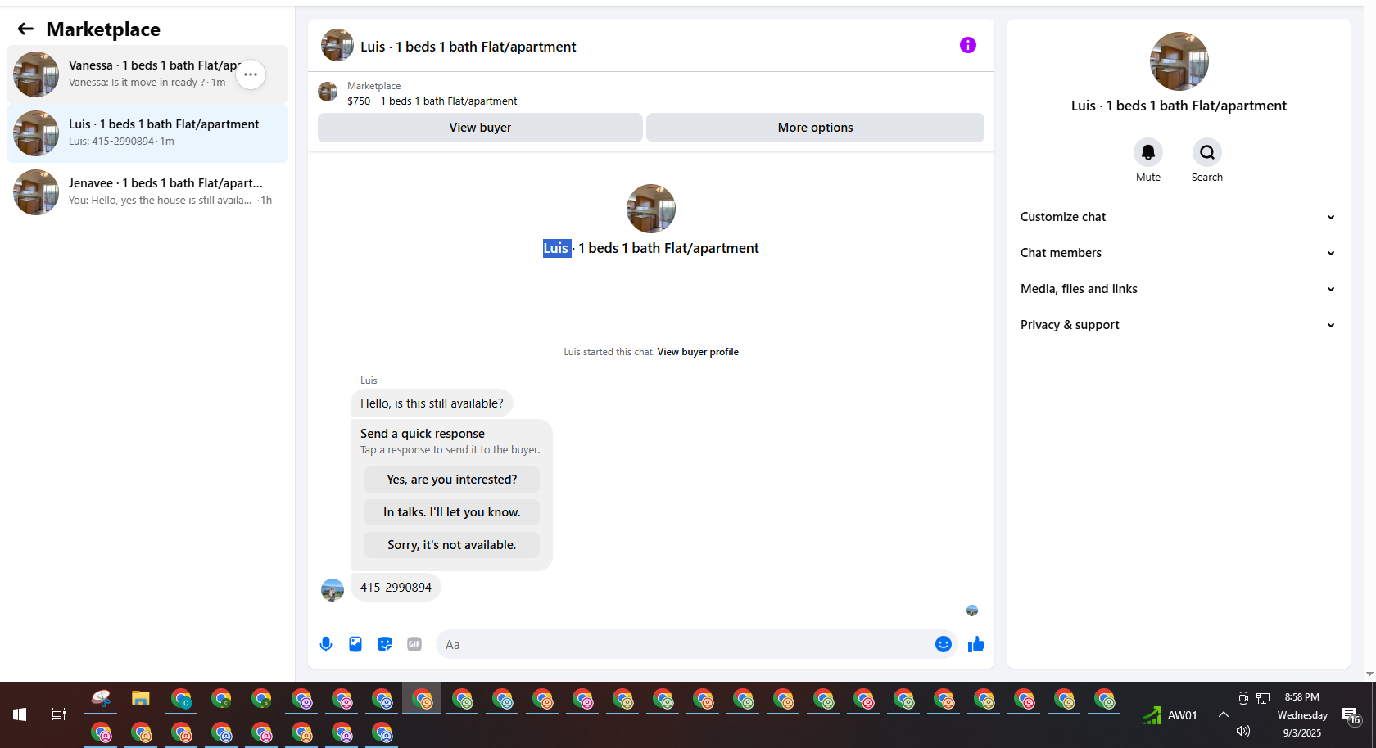Click the View buyer button

point(480,128)
